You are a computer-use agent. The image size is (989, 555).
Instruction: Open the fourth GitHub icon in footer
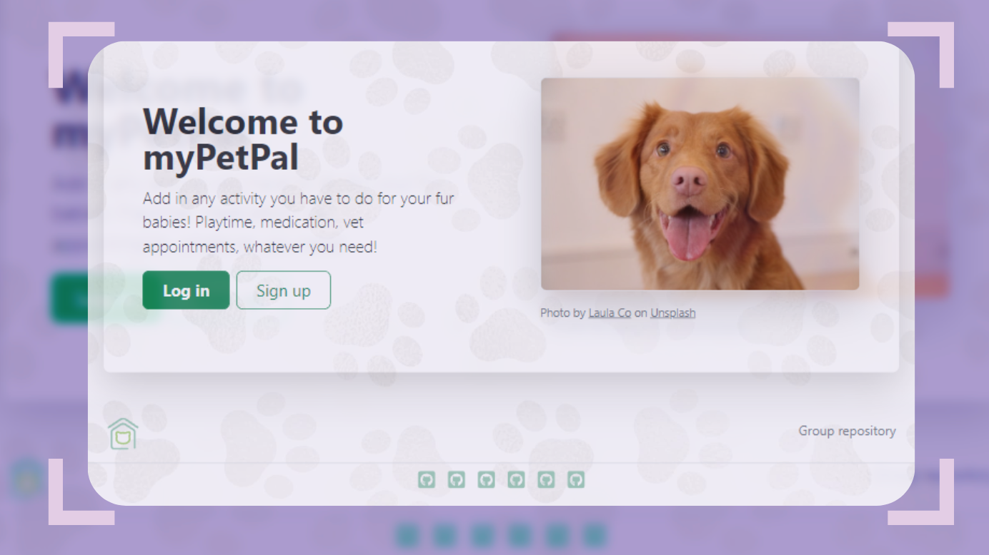coord(517,479)
